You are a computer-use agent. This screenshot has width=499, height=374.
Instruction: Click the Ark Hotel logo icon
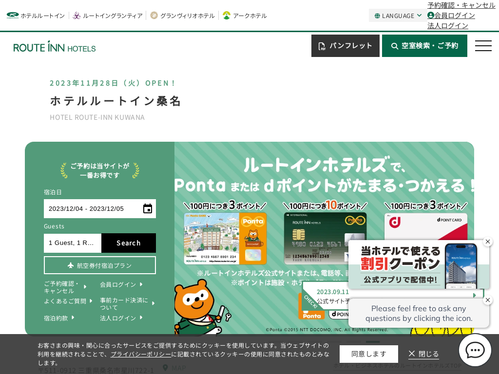point(227,15)
